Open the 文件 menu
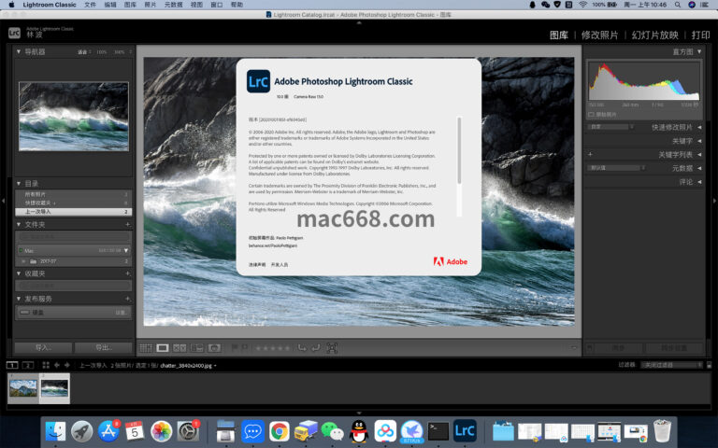 (90, 5)
